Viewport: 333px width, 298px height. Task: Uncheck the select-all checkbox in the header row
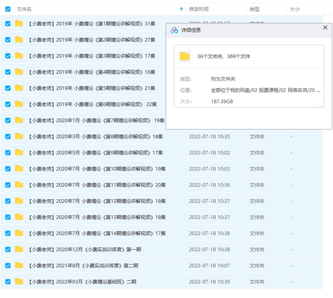click(8, 9)
